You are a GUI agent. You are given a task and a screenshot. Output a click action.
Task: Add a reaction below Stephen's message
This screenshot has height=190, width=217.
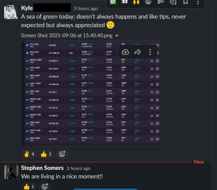click(45, 186)
